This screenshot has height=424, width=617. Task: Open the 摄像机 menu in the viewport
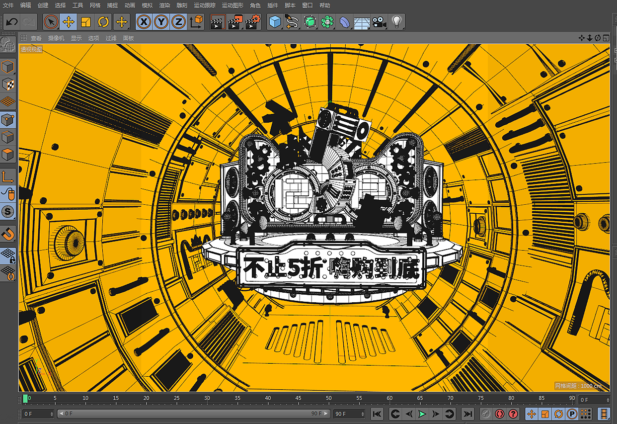(x=55, y=37)
